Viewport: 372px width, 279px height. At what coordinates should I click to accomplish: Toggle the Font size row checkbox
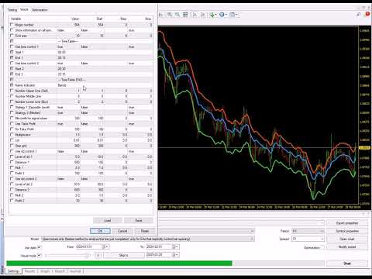click(12, 36)
